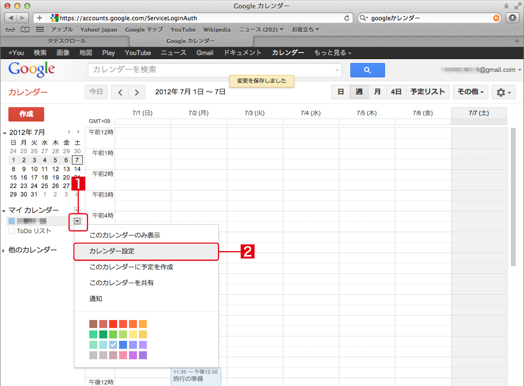Open the Yahoo! Japan bookmark
This screenshot has width=524, height=386.
99,30
